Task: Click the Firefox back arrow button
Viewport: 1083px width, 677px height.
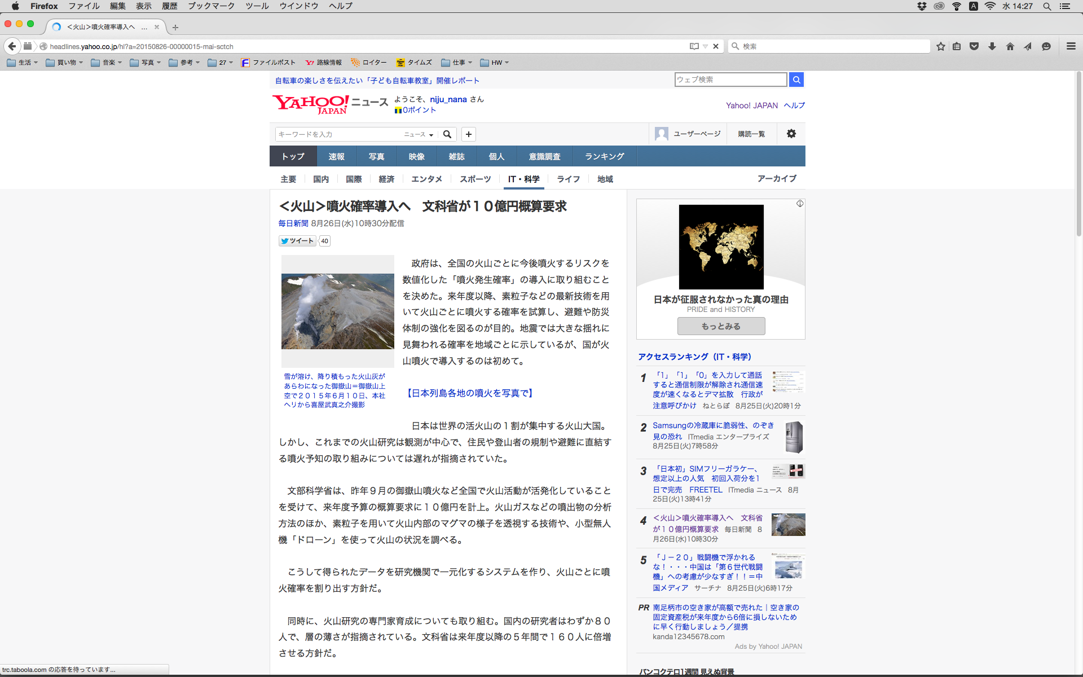Action: (x=12, y=46)
